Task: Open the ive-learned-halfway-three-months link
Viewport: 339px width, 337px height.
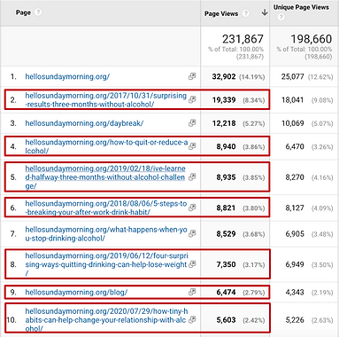Action: pyautogui.click(x=105, y=177)
